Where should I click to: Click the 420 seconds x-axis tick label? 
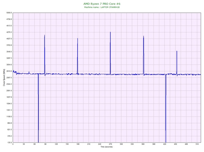(x=165, y=144)
